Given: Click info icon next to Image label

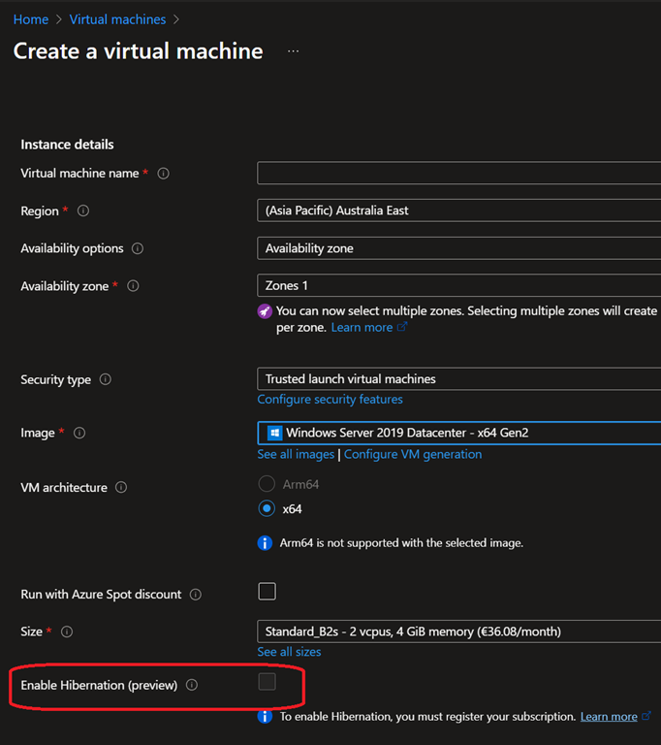Looking at the screenshot, I should [x=79, y=433].
